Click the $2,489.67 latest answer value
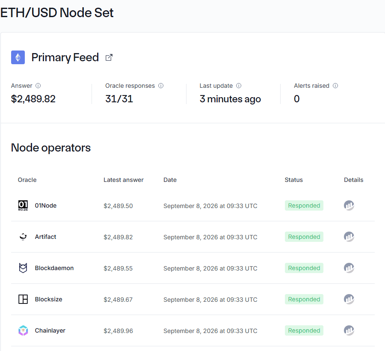This screenshot has height=351, width=385. click(118, 299)
